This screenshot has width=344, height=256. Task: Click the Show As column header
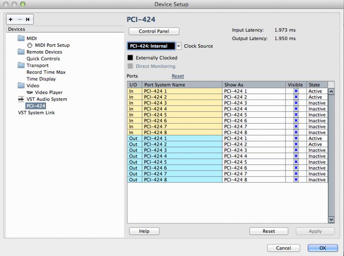point(254,85)
